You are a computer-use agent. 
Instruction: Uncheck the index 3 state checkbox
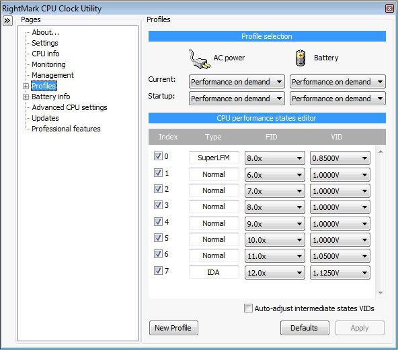pos(158,205)
